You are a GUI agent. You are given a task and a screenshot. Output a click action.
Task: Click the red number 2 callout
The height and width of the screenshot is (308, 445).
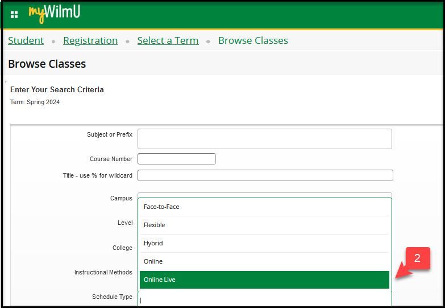click(x=417, y=258)
